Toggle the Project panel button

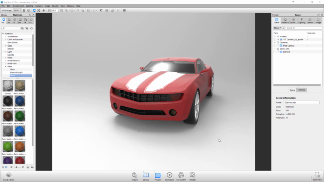157,176
